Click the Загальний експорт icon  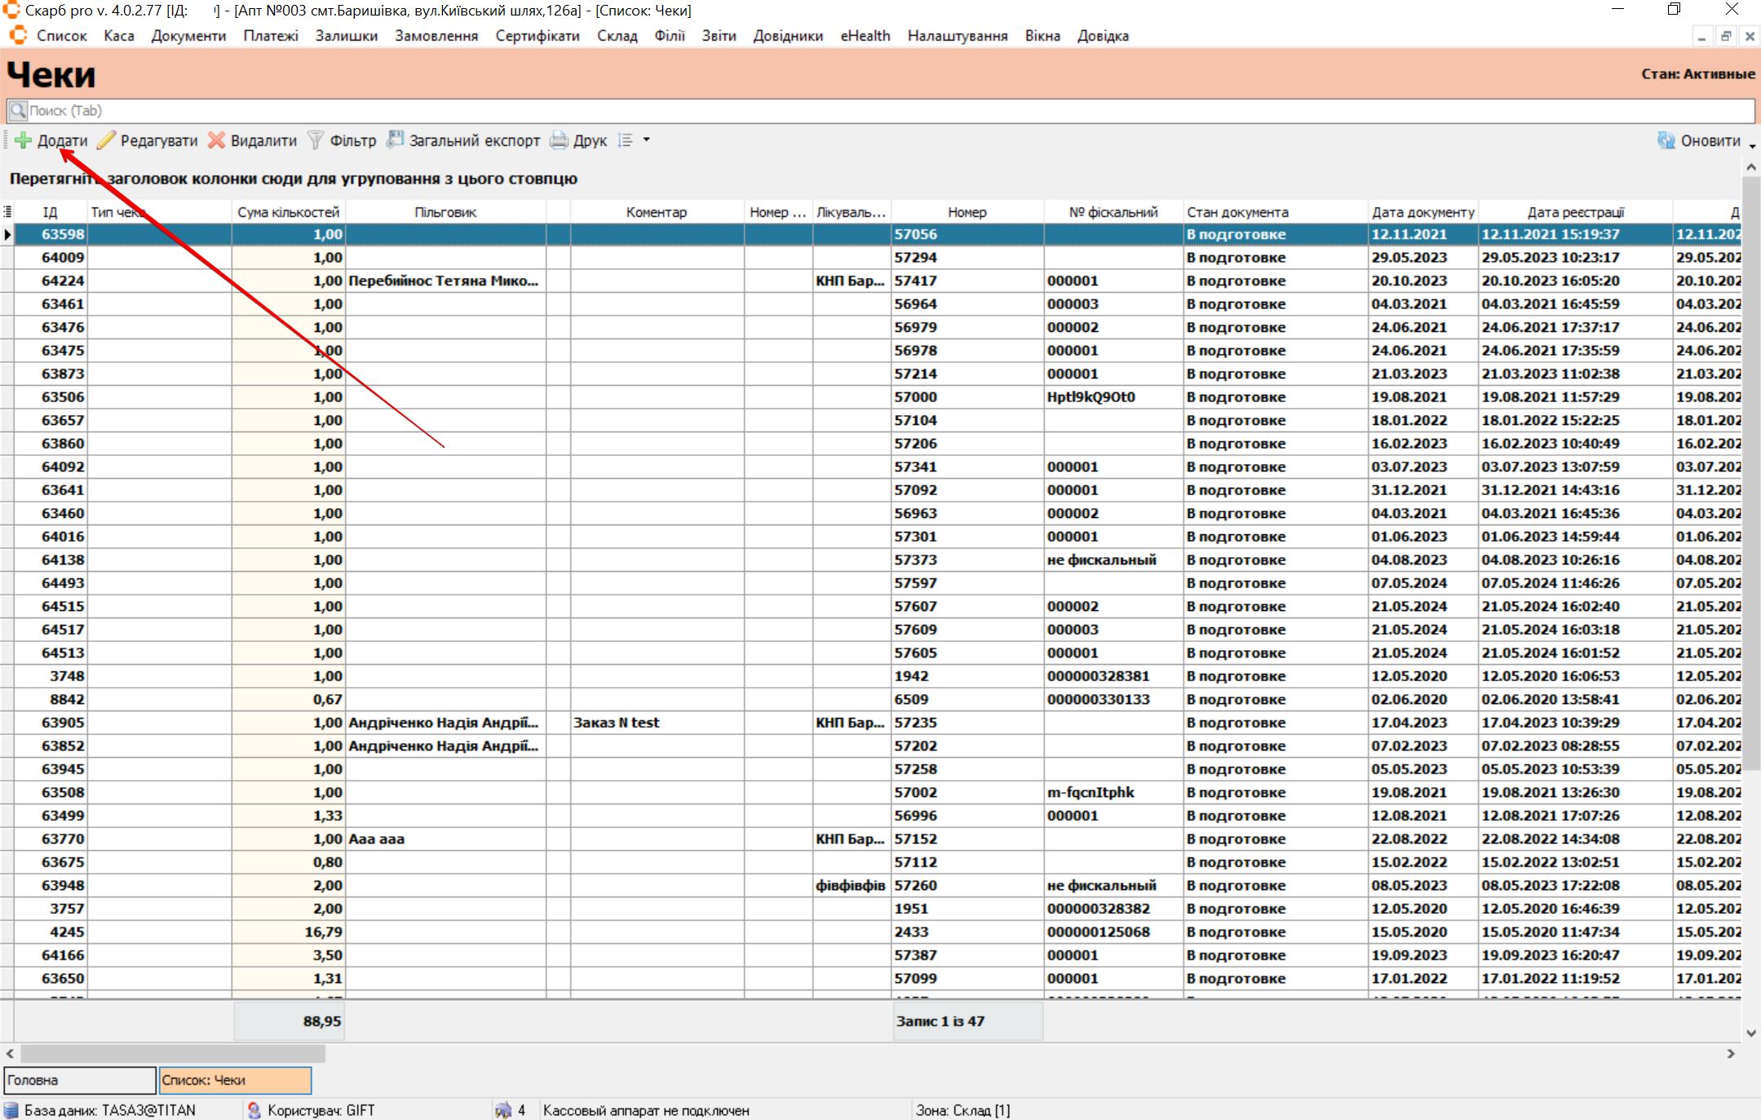coord(396,140)
